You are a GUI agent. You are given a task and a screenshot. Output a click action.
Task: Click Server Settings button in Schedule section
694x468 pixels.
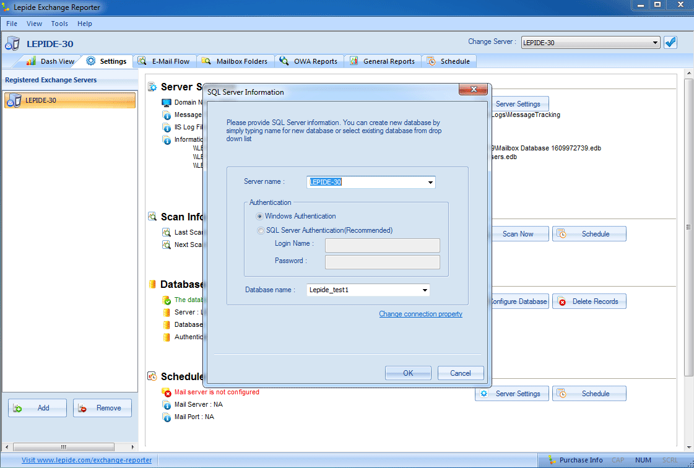[512, 394]
